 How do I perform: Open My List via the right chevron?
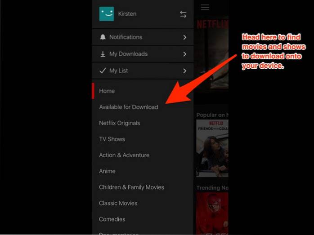[x=184, y=71]
